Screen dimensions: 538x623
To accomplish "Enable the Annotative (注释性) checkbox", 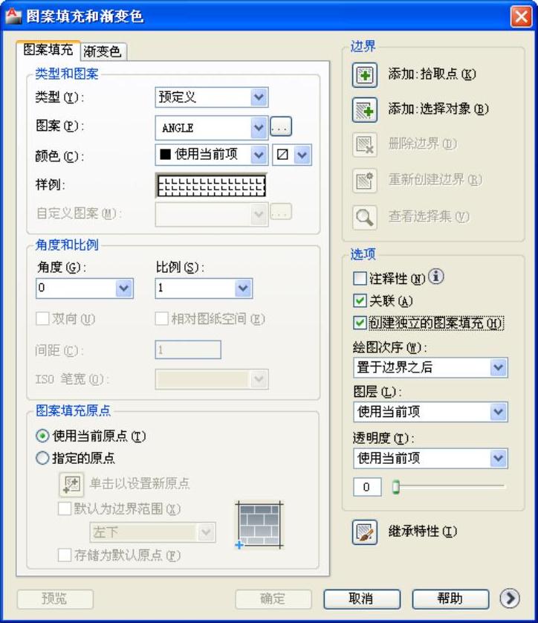I will coord(360,278).
